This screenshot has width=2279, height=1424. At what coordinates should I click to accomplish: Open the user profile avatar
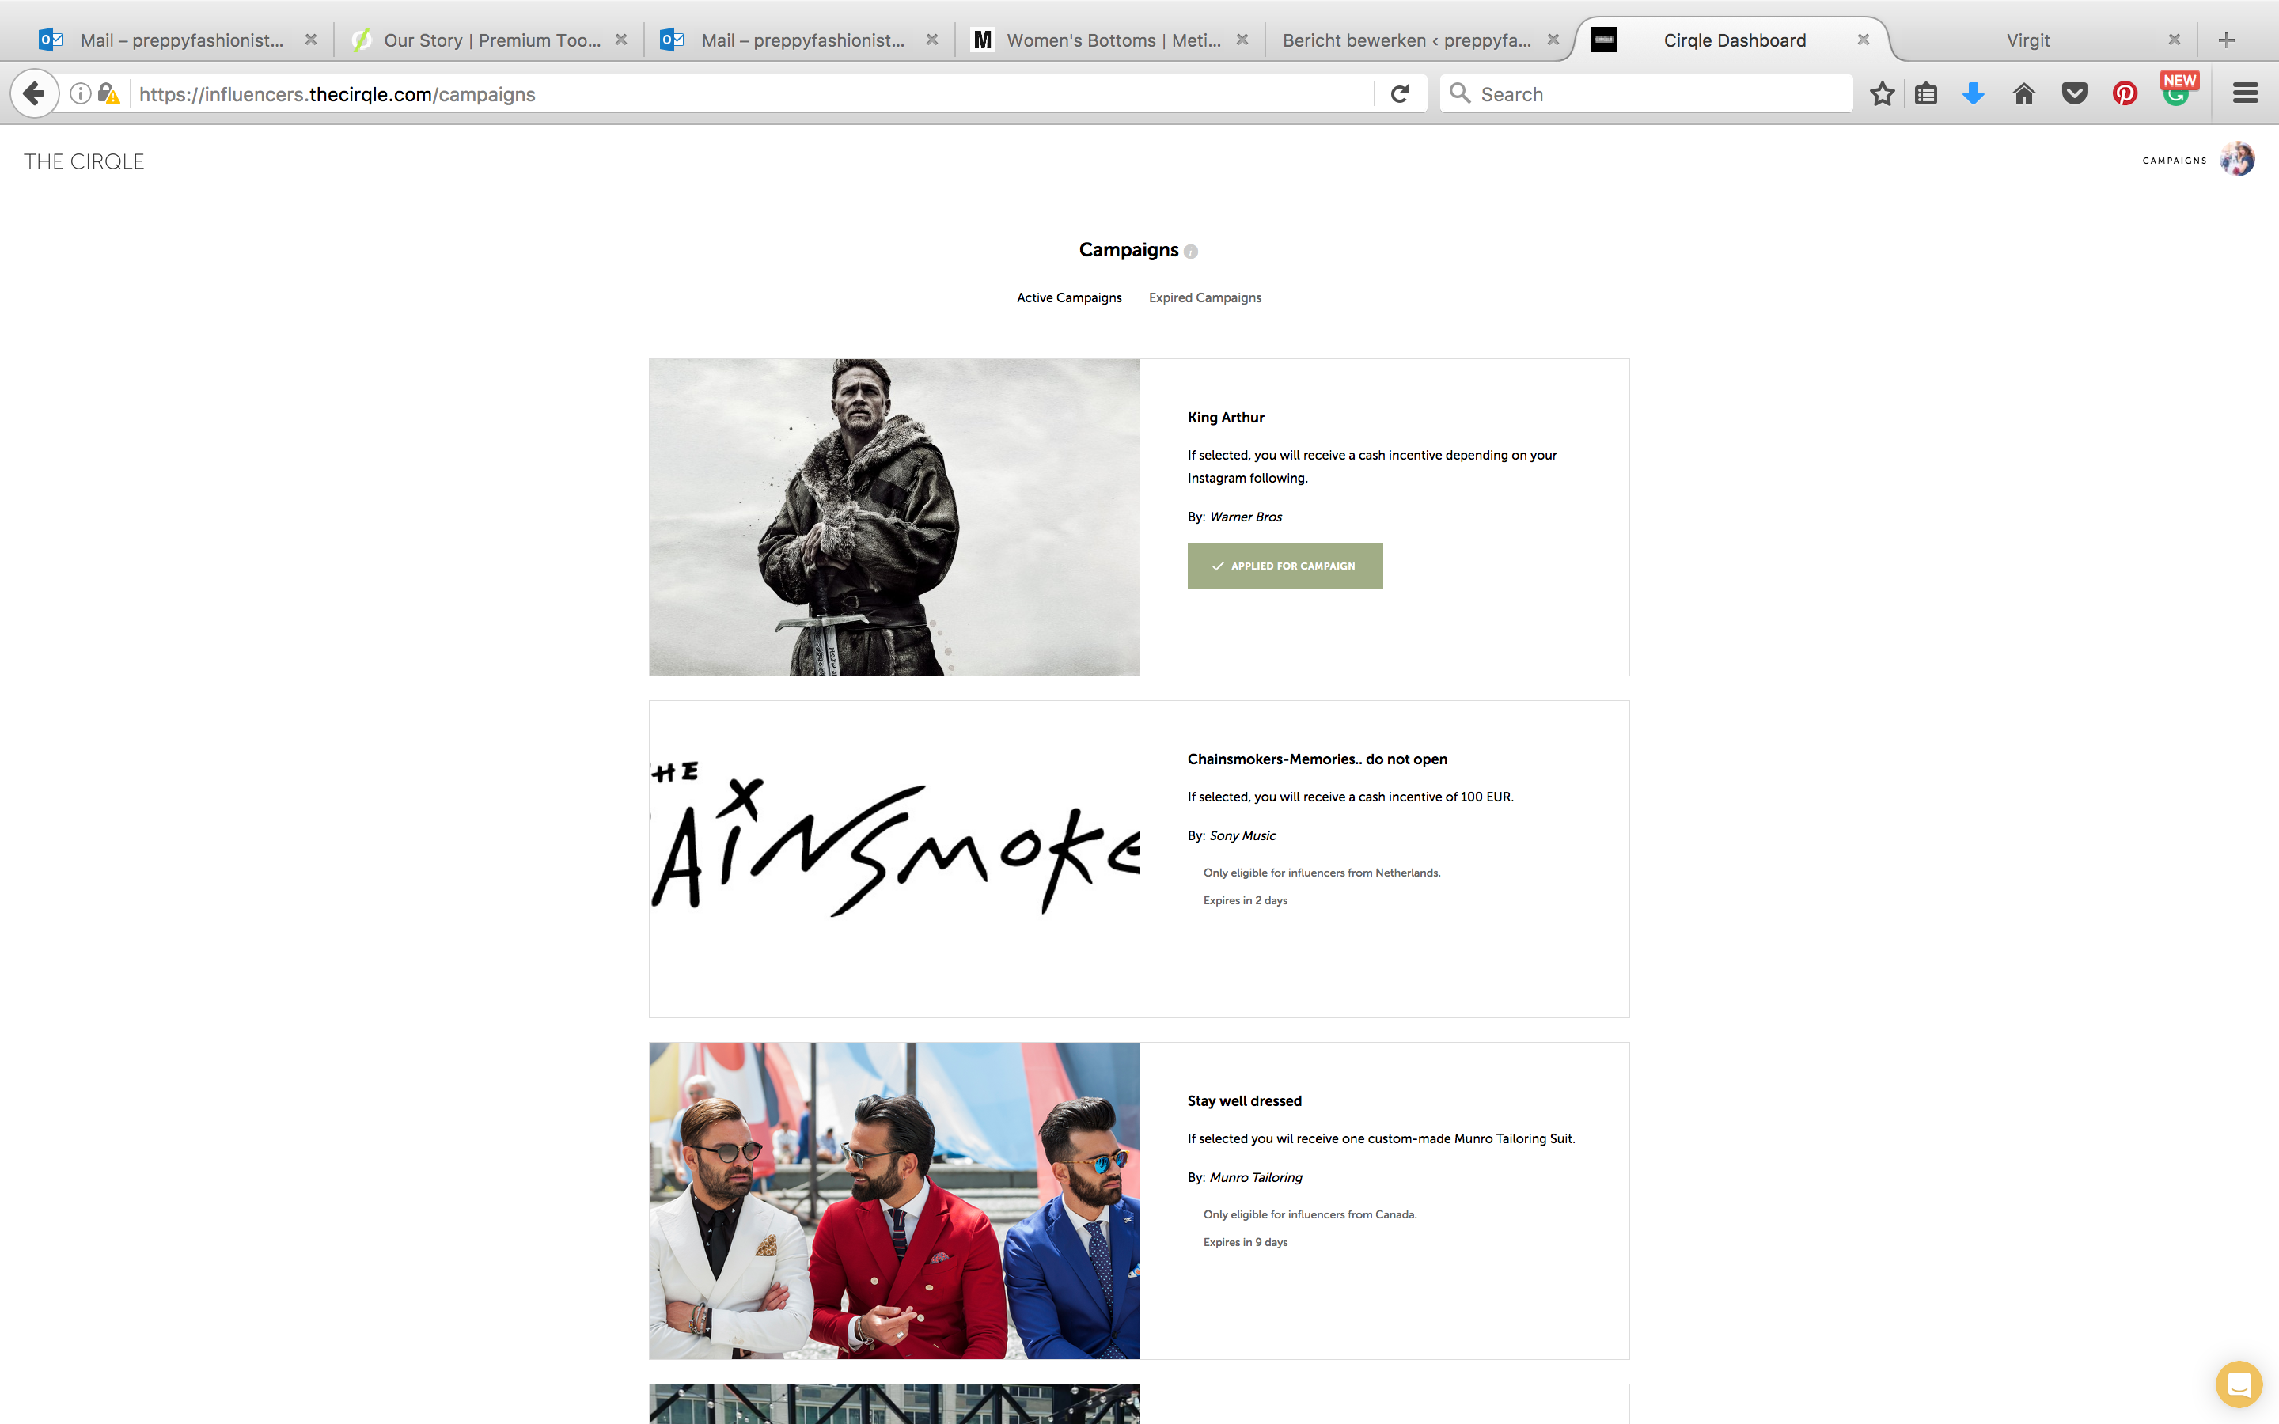pos(2238,160)
